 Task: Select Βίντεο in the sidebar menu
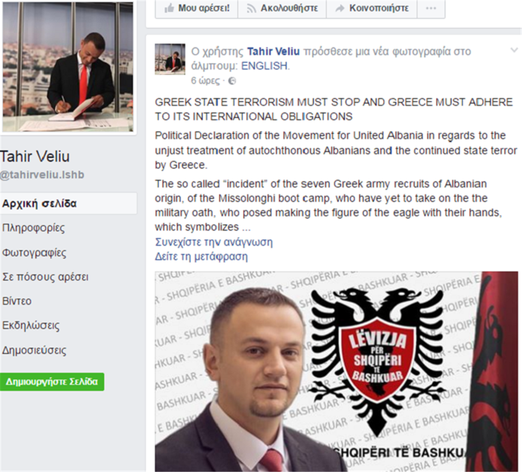coord(17,301)
